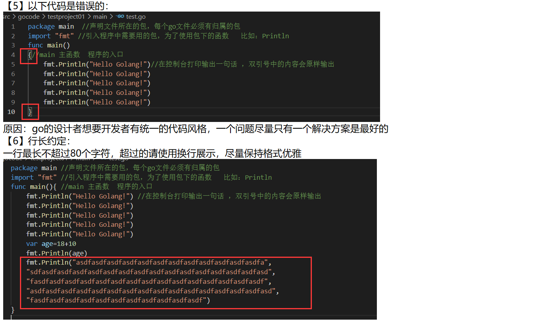Click the red-boxed opening brace on line 4
Viewport: 536px width, 326px height.
pyautogui.click(x=30, y=55)
